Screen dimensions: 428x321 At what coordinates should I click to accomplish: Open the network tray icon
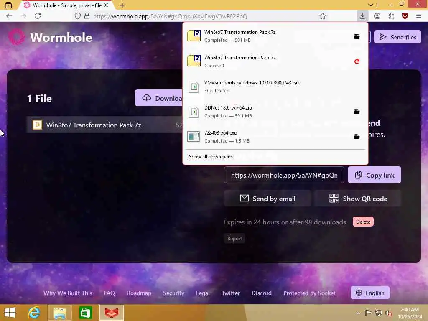tap(379, 313)
